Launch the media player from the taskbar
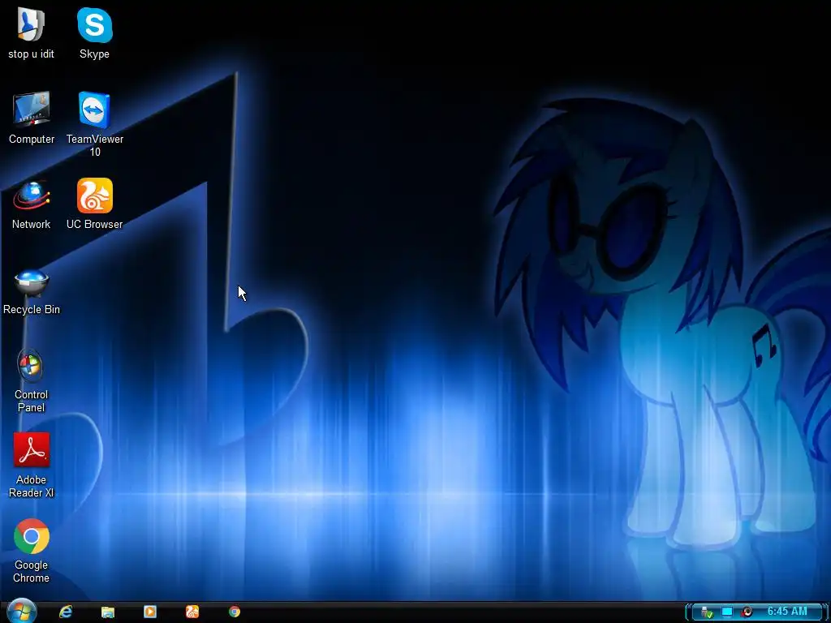The width and height of the screenshot is (831, 623). tap(150, 612)
